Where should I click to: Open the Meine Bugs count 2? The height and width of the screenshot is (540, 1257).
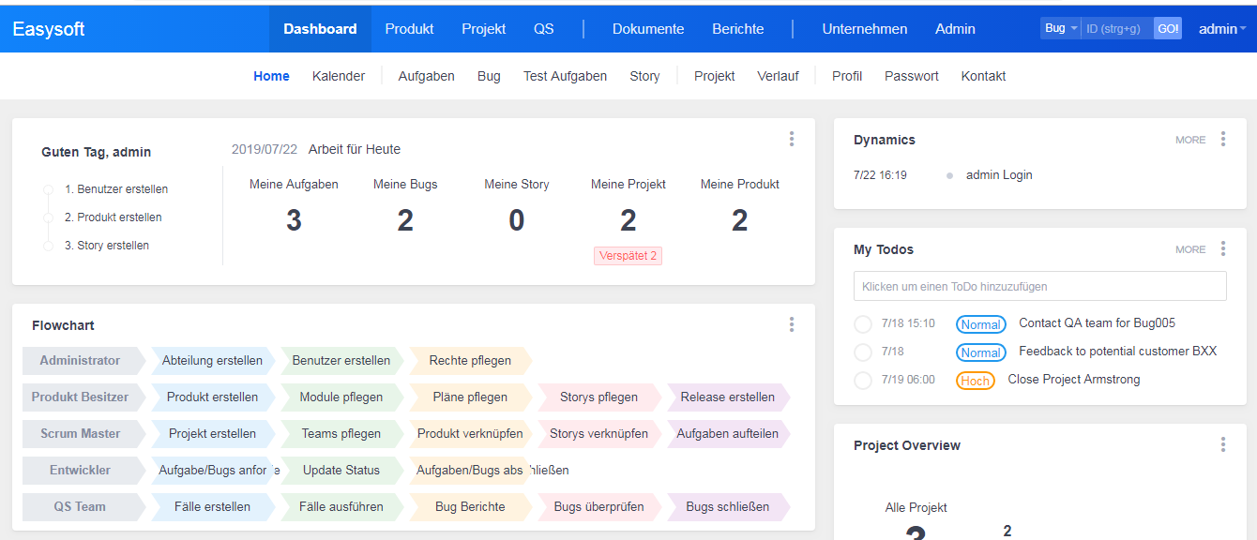point(405,220)
